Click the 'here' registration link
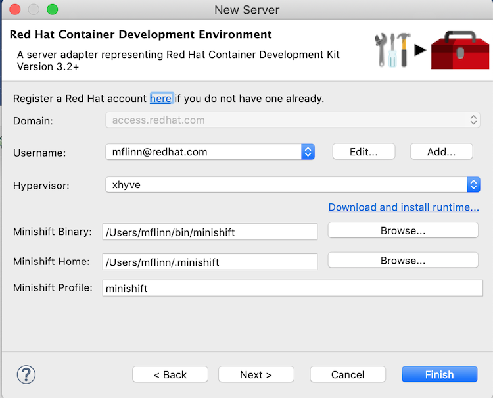The image size is (493, 398). click(x=160, y=99)
